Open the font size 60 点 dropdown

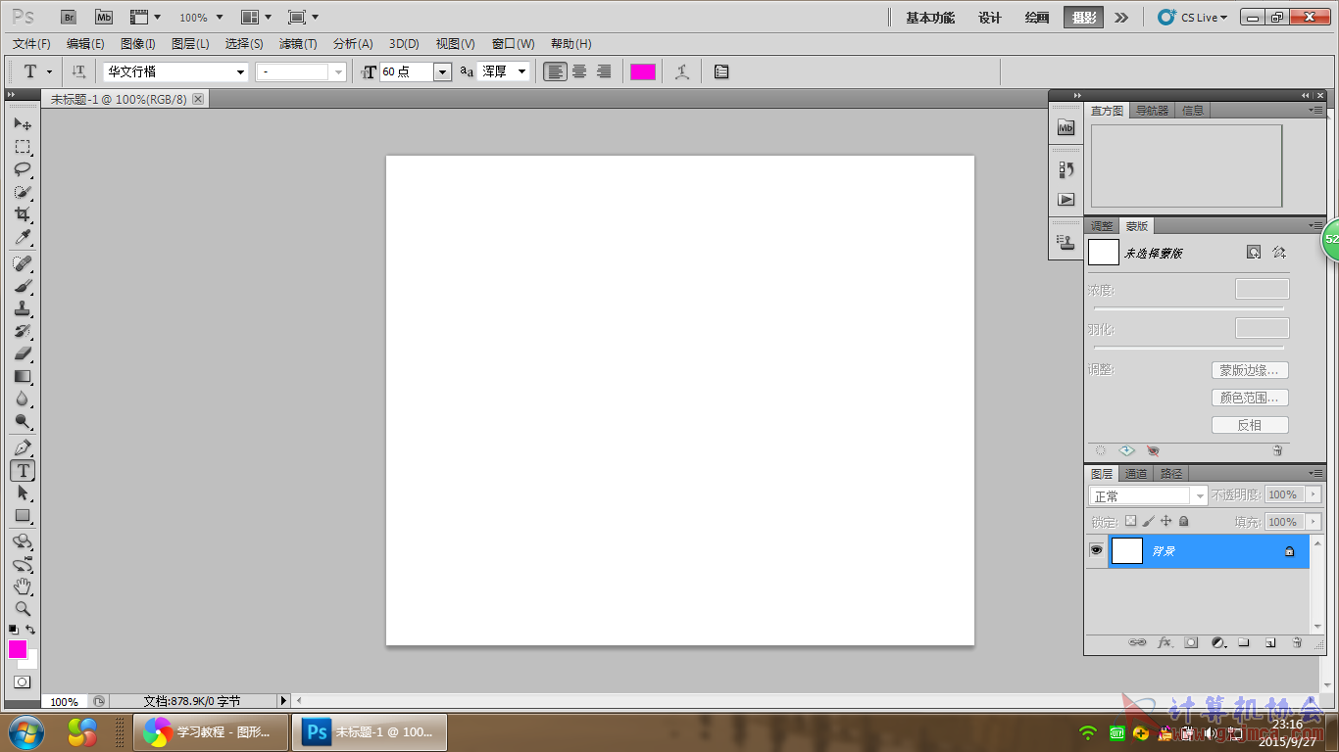442,71
